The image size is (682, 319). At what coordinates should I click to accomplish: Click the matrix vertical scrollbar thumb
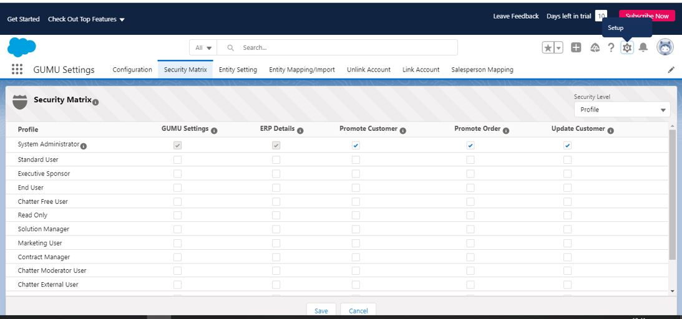pyautogui.click(x=673, y=195)
